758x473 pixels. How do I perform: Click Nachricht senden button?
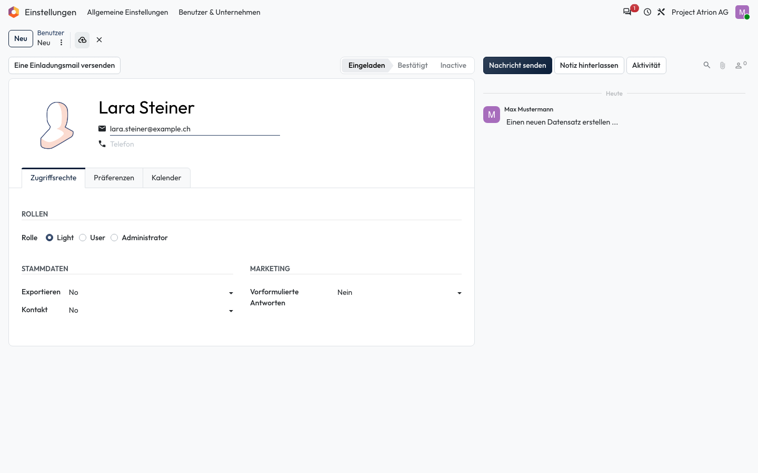517,66
